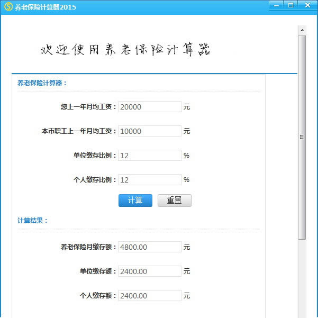Click the 您上一年月均工资 label
The width and height of the screenshot is (318, 318).
(x=88, y=107)
